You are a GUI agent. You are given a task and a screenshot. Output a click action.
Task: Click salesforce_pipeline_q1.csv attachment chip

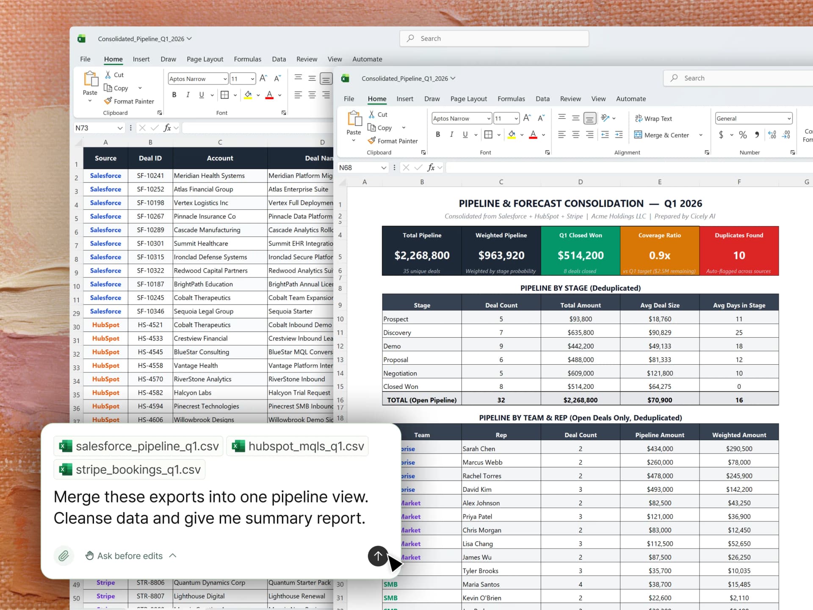(x=139, y=446)
